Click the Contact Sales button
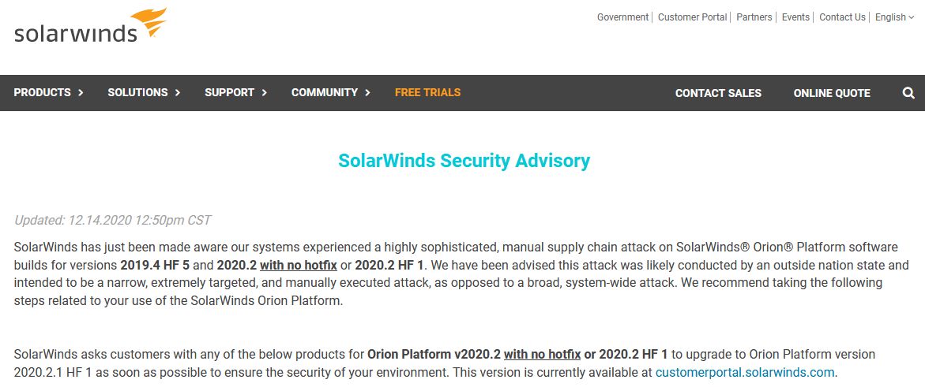The height and width of the screenshot is (387, 925). click(718, 93)
